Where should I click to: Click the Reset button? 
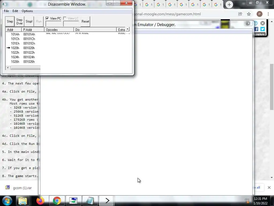pyautogui.click(x=85, y=21)
